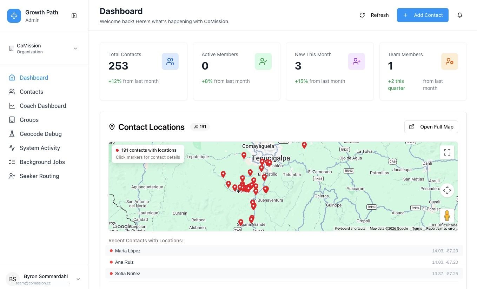
Task: Select the María López contact row
Action: pyautogui.click(x=284, y=251)
